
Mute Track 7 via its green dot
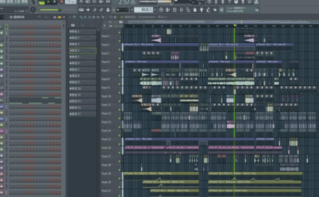[119, 76]
